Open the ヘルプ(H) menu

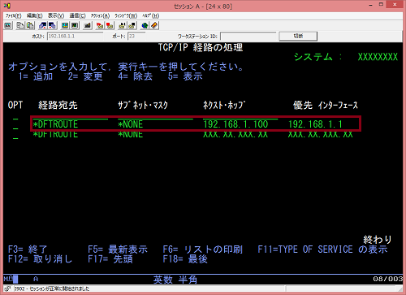[151, 15]
